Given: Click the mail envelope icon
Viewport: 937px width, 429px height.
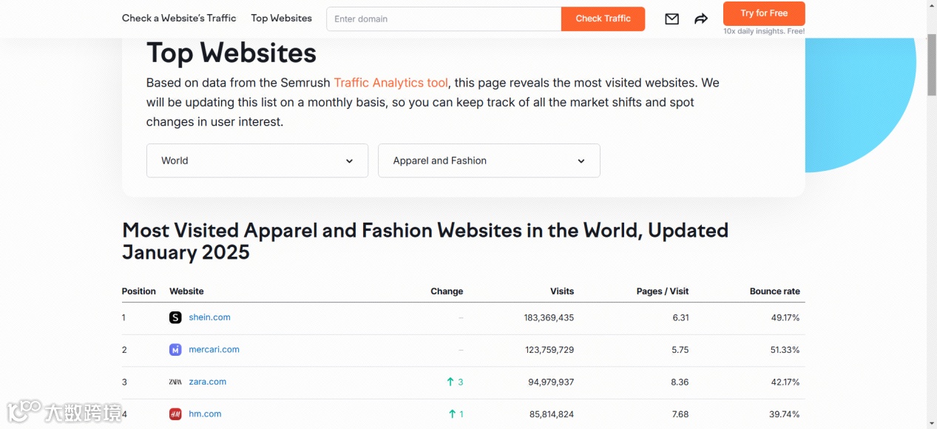Looking at the screenshot, I should pyautogui.click(x=672, y=19).
